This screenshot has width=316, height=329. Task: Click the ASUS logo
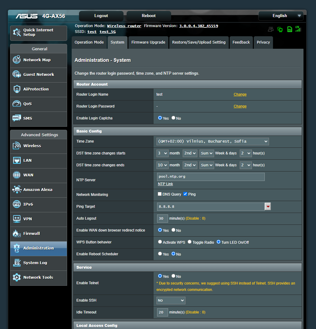coord(27,16)
